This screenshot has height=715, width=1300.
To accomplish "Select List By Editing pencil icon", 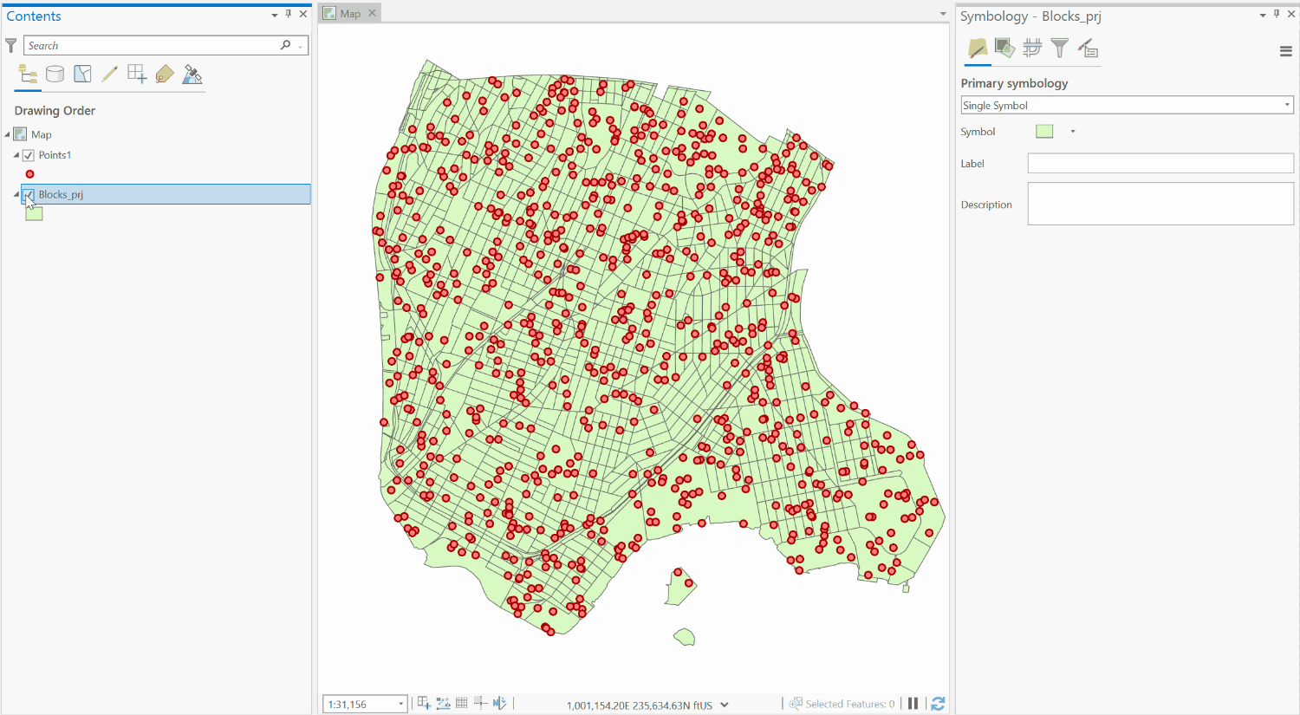I will point(109,75).
